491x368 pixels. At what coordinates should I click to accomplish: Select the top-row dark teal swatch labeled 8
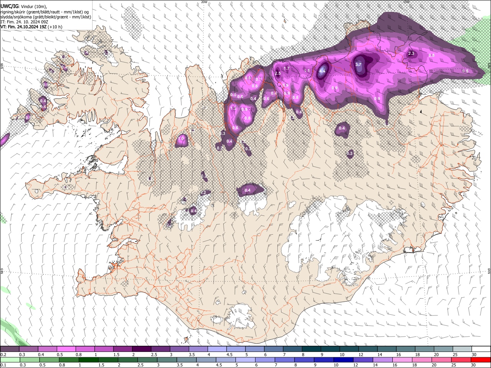[311, 349]
